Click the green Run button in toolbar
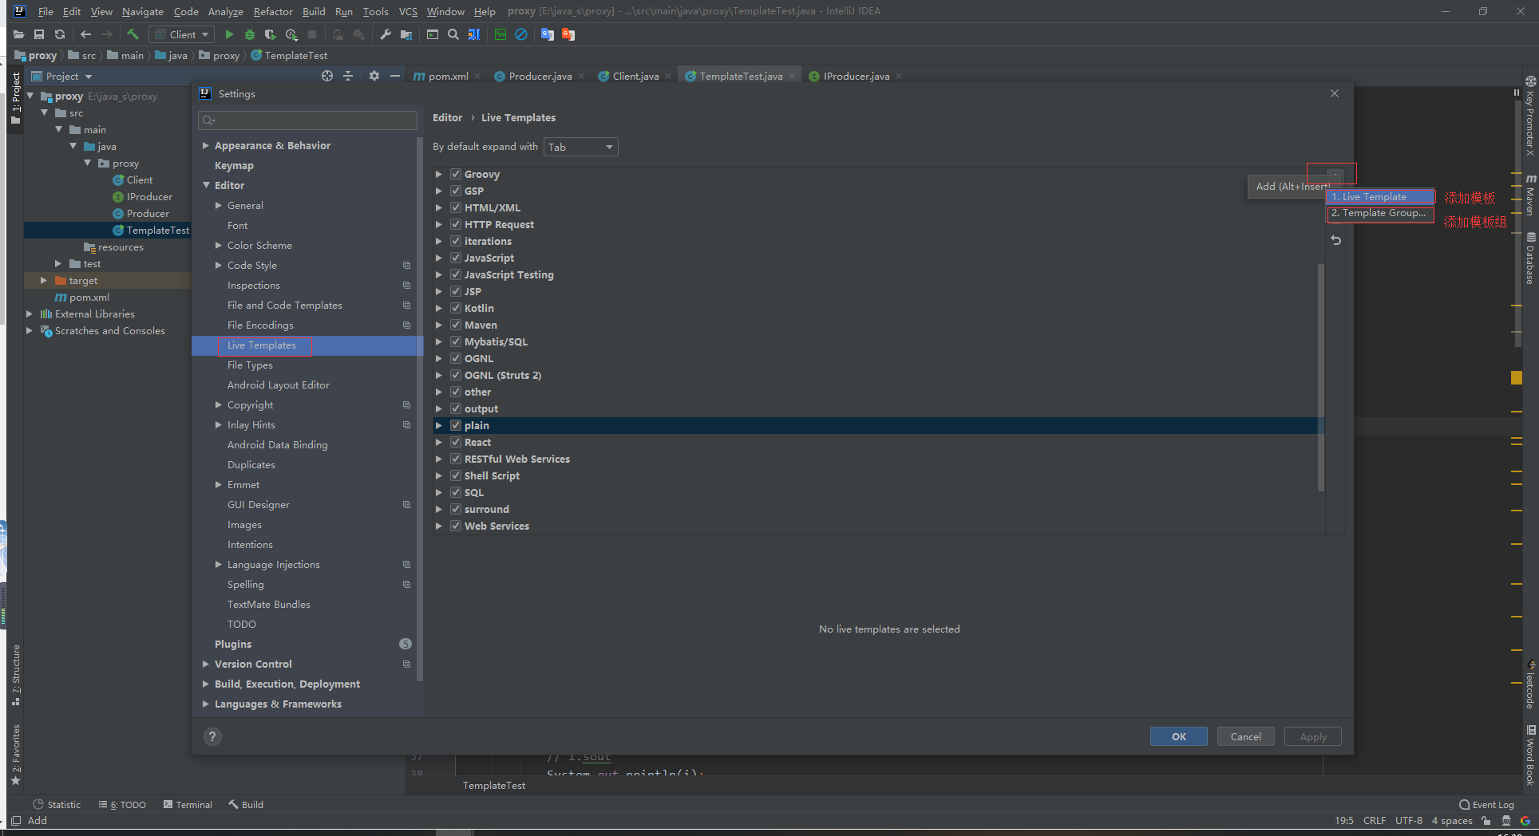The width and height of the screenshot is (1539, 836). [229, 34]
